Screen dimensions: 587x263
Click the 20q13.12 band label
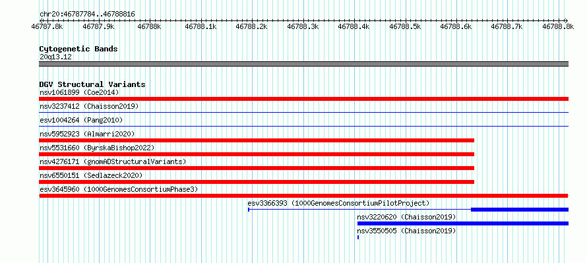pos(55,57)
